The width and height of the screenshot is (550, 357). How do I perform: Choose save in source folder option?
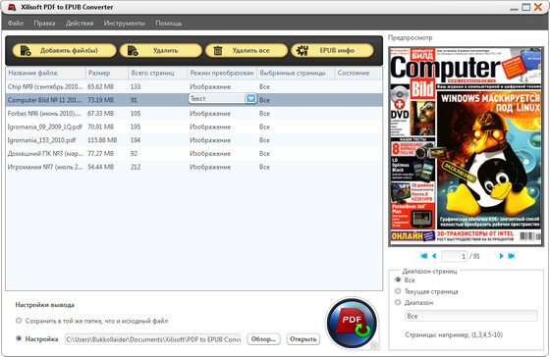click(19, 321)
